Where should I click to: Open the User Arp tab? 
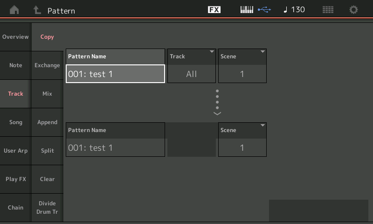pyautogui.click(x=15, y=151)
